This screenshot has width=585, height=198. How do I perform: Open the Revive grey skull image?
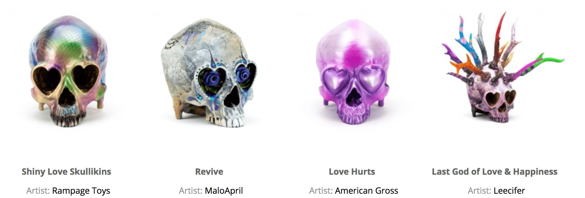coord(209,73)
